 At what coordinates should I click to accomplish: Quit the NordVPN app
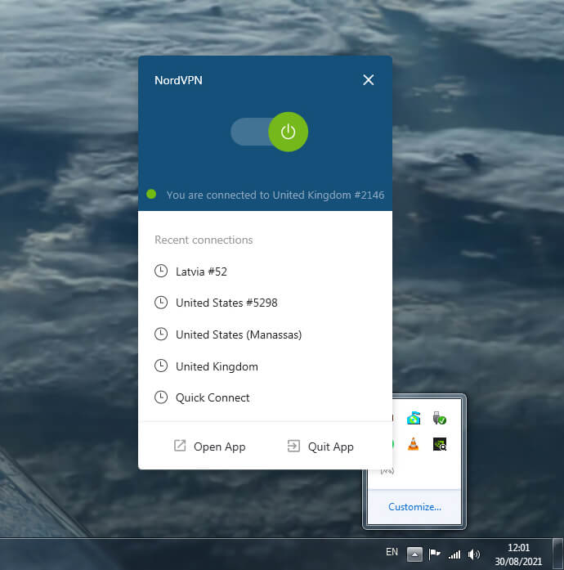tap(320, 447)
